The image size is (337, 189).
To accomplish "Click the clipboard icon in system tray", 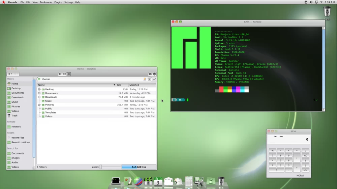I will 306,2.
